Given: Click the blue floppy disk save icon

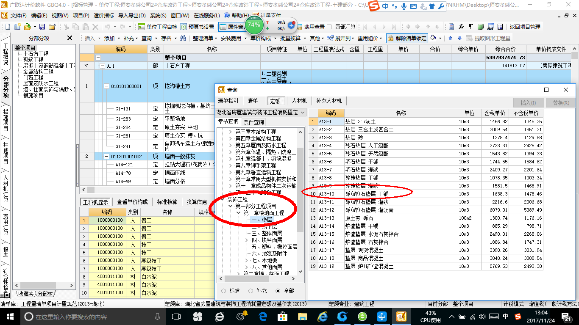Looking at the screenshot, I should point(42,27).
